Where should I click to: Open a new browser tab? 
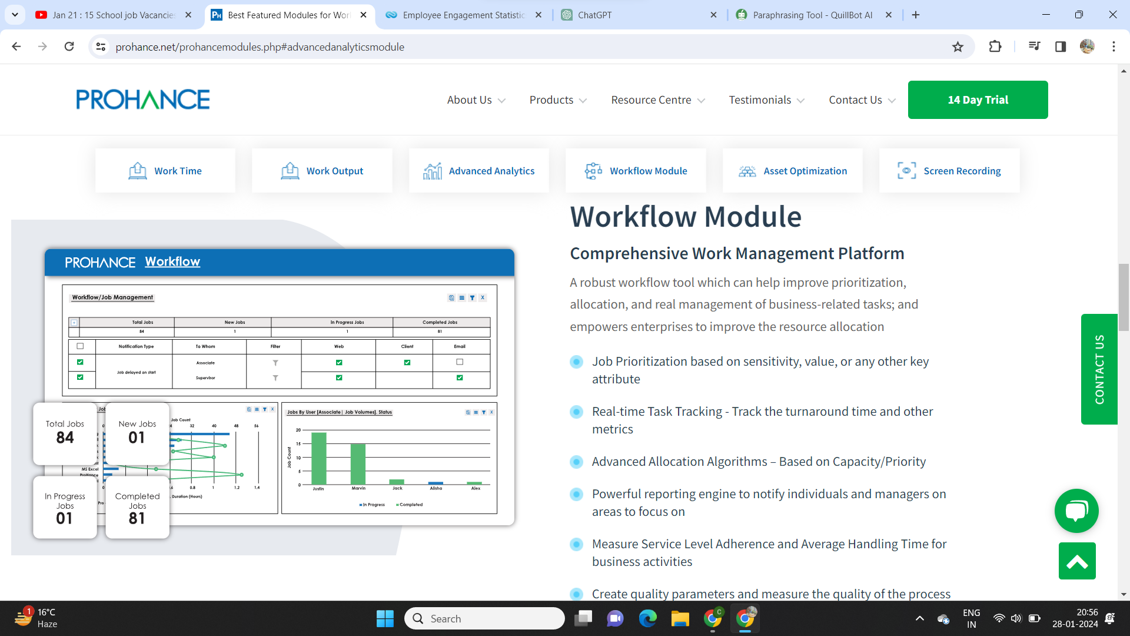pyautogui.click(x=916, y=15)
